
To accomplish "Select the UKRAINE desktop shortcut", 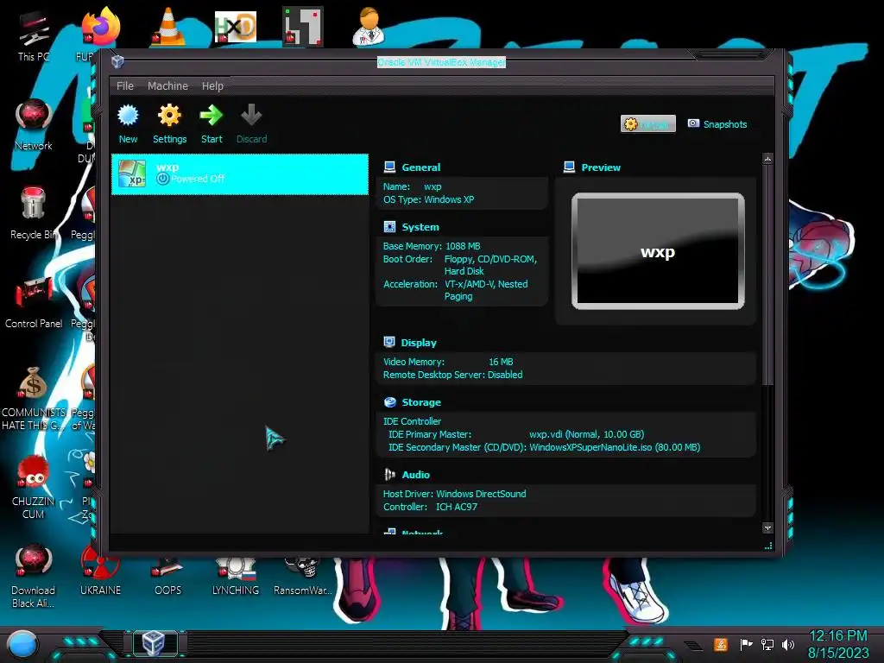I will [100, 572].
